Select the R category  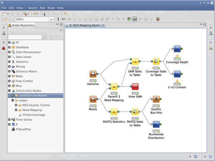click(x=15, y=125)
